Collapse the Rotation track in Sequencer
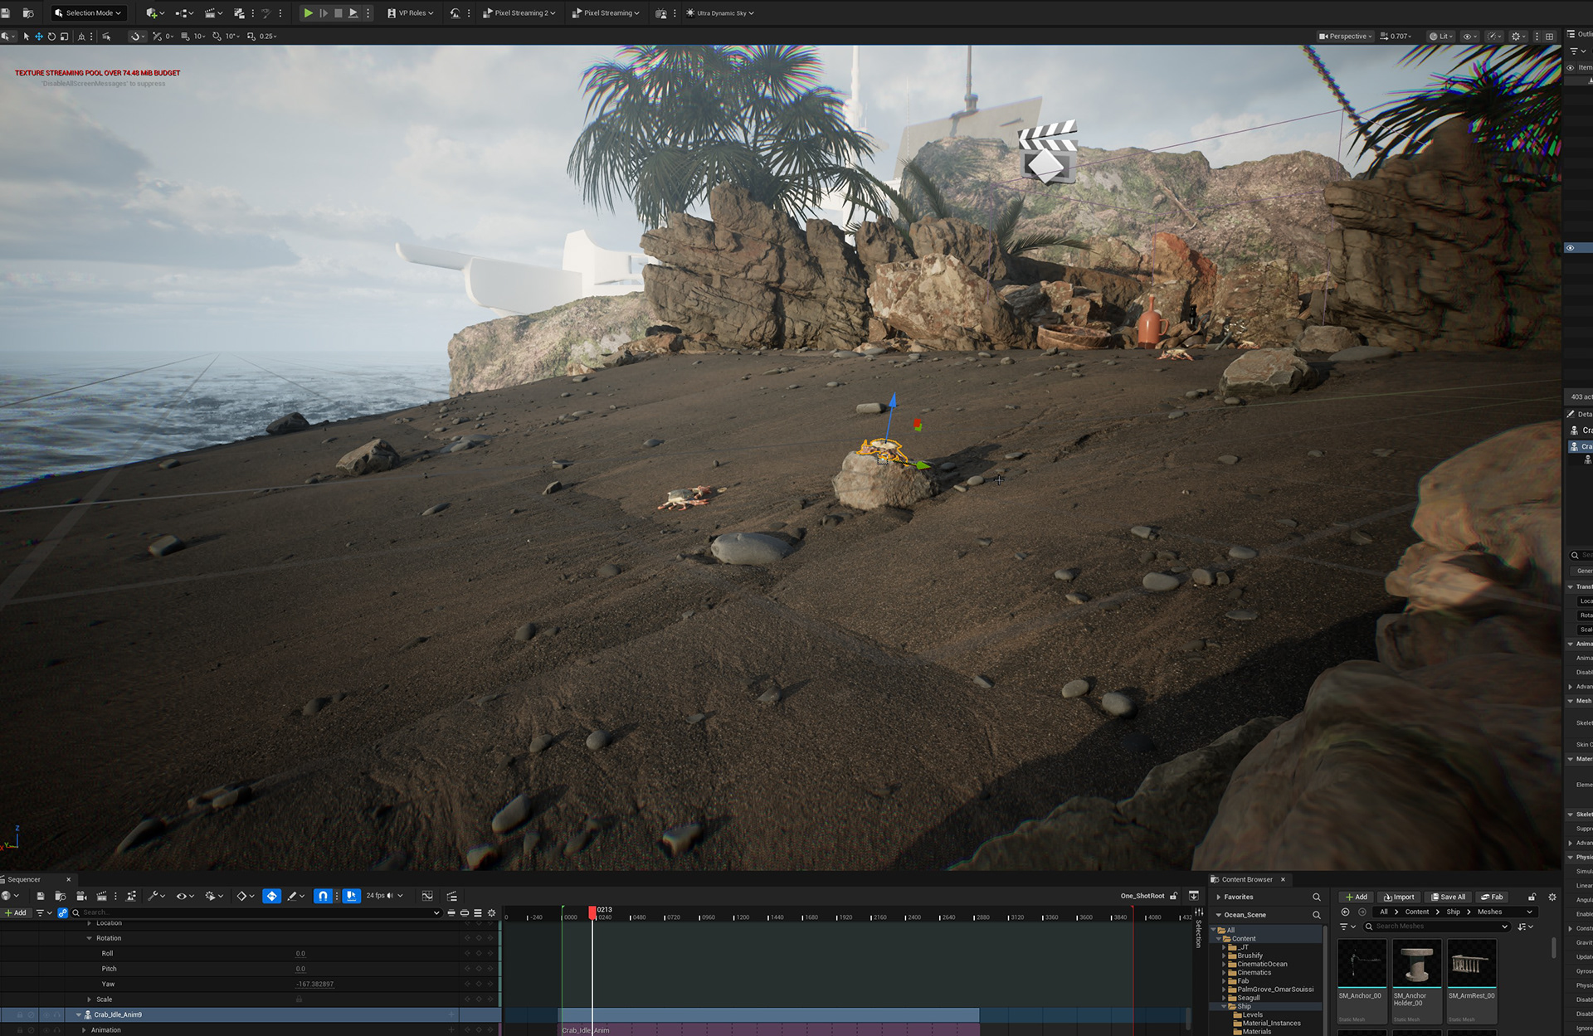This screenshot has width=1593, height=1036. click(x=90, y=938)
